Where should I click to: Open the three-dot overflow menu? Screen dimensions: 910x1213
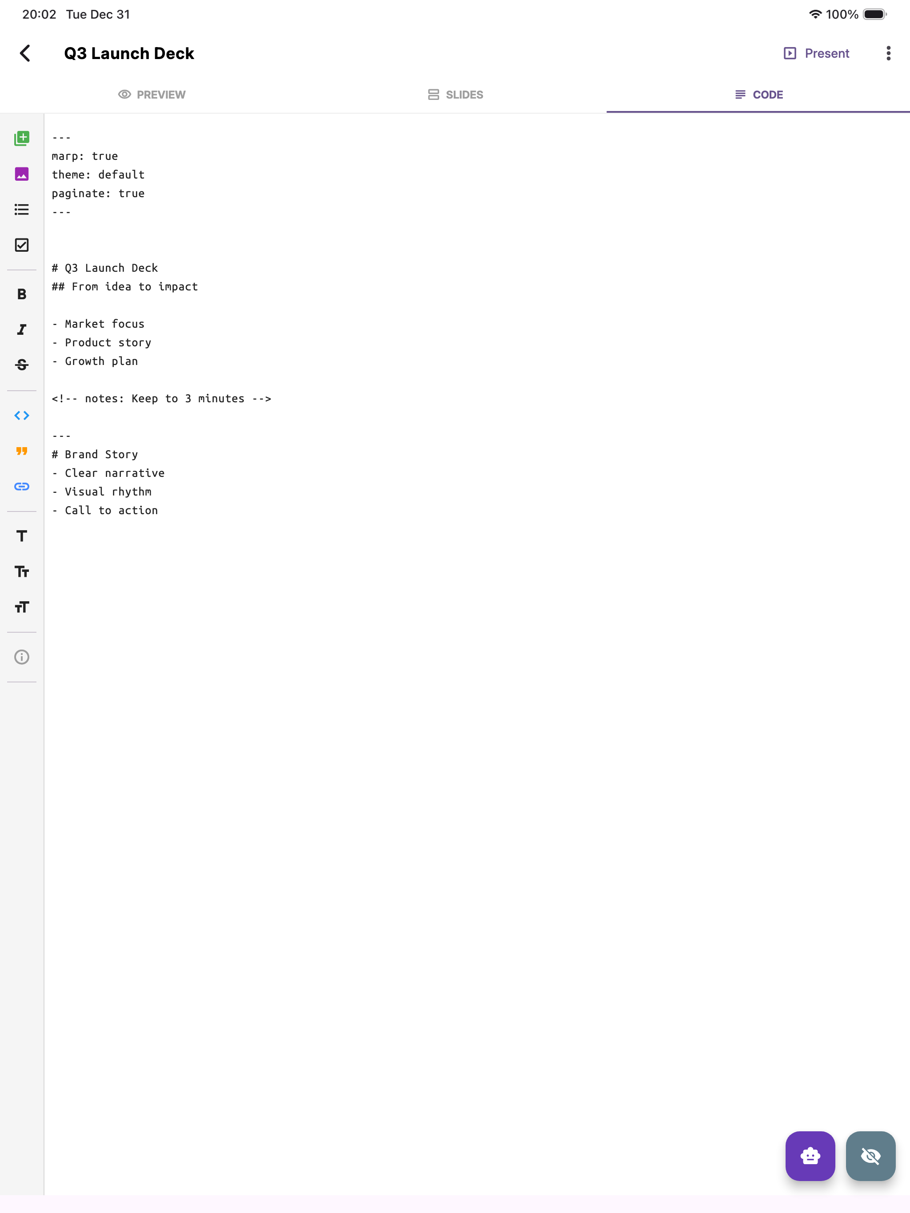[888, 53]
